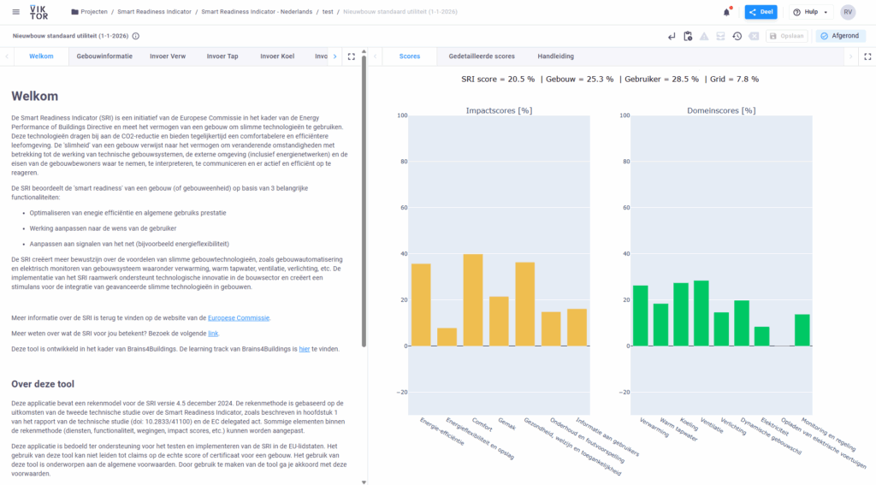
Task: Click the Afgerond status button
Action: click(840, 36)
